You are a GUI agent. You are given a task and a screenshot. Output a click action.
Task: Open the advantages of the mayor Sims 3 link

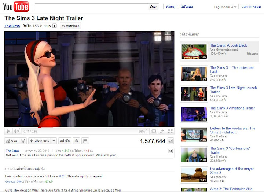pyautogui.click(x=232, y=171)
